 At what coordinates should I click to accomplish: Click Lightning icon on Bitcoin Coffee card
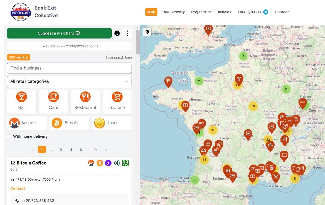pos(108,163)
